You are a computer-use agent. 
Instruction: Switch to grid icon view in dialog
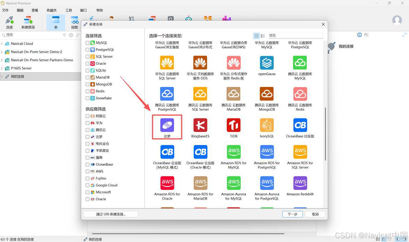pos(257,36)
